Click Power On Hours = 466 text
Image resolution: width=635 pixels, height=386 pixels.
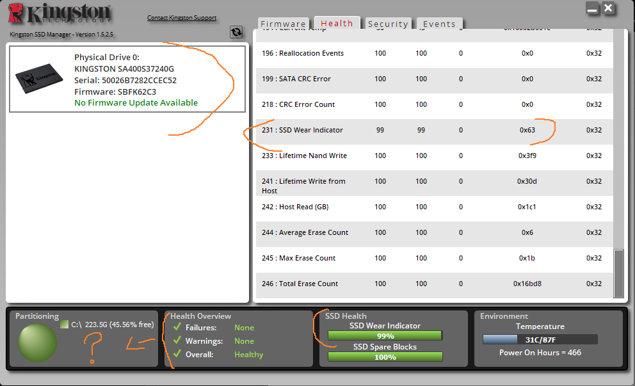(x=540, y=352)
